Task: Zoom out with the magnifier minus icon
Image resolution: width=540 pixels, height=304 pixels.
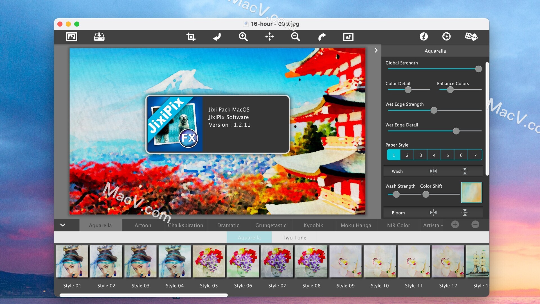Action: coord(296,37)
